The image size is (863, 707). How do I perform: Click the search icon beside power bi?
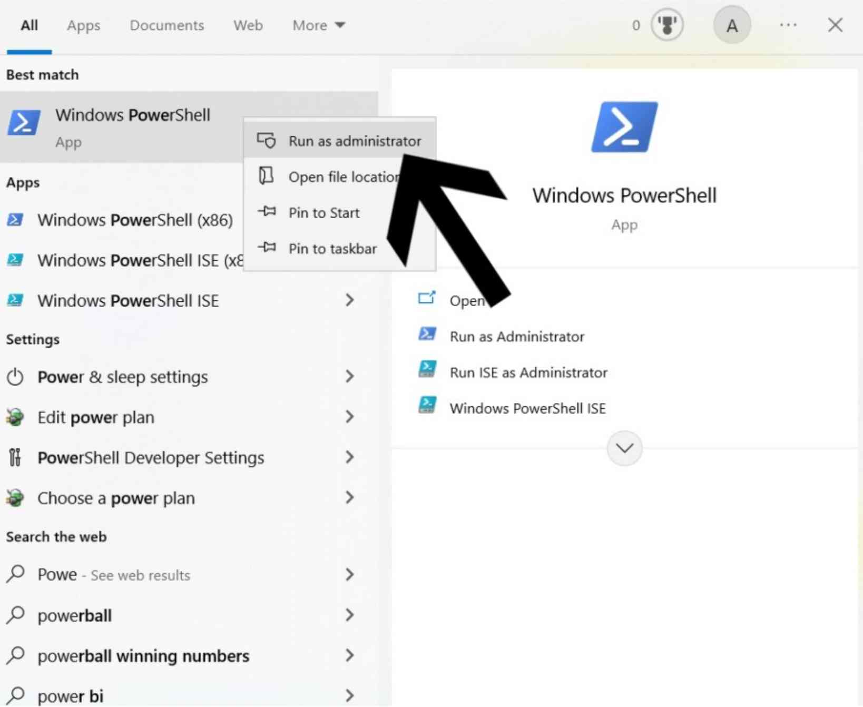click(16, 695)
